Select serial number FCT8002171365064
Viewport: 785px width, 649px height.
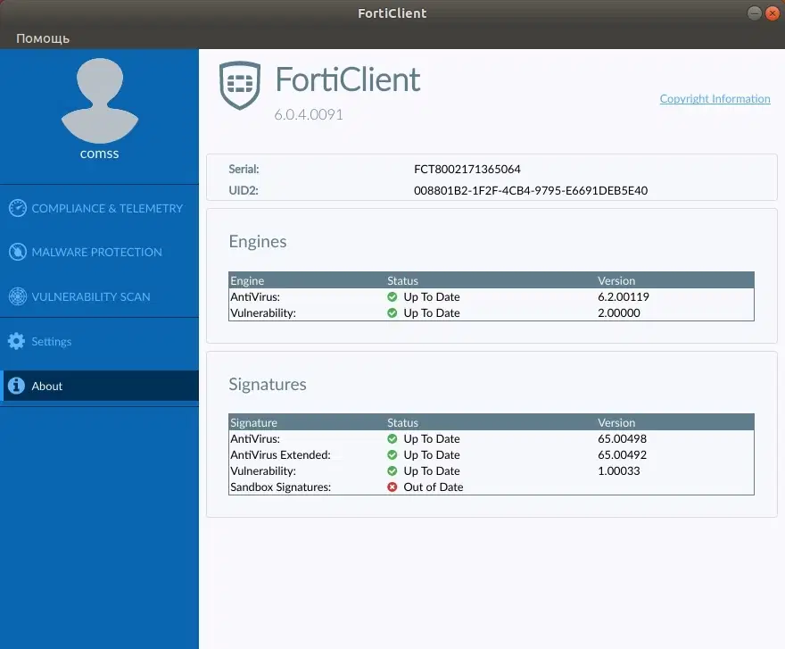(467, 170)
